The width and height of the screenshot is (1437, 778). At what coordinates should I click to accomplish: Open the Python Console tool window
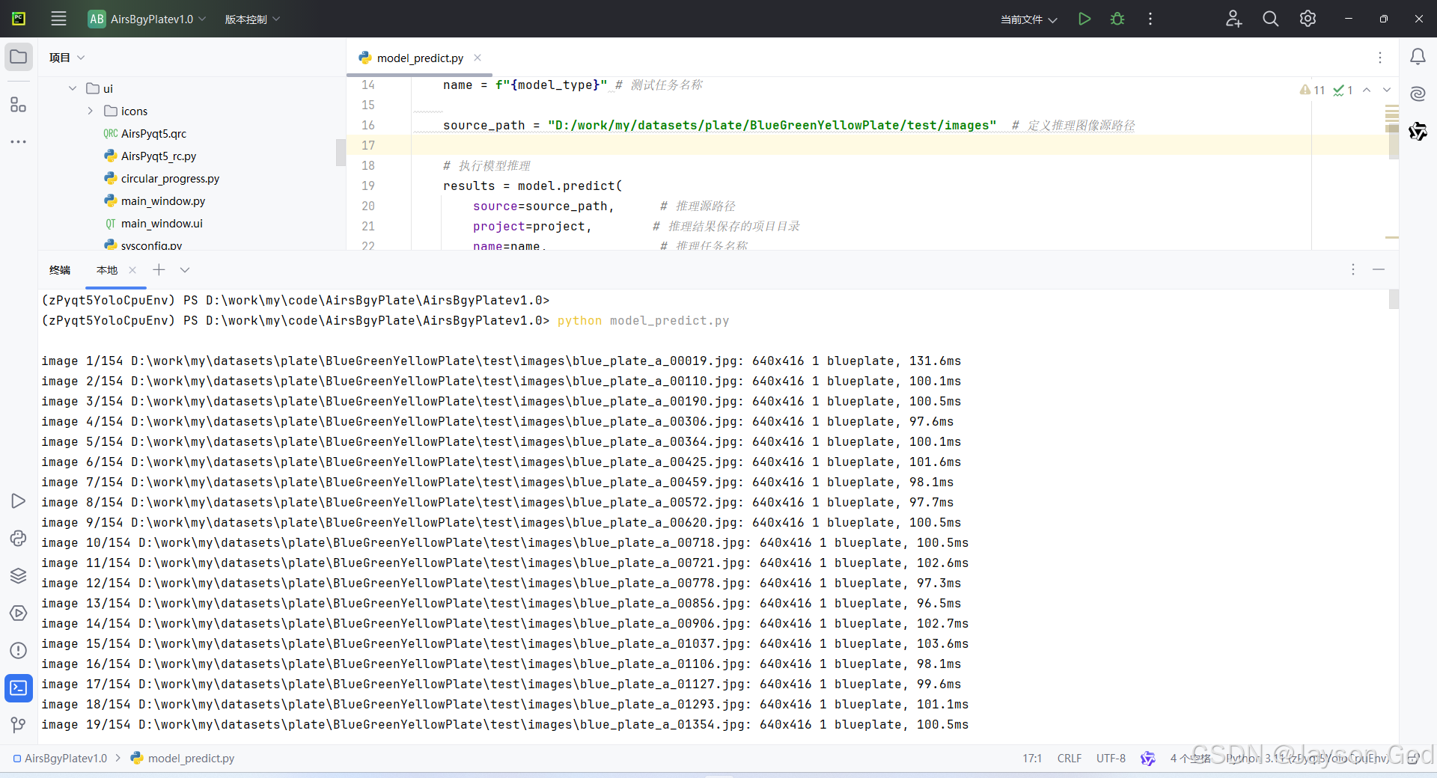18,538
